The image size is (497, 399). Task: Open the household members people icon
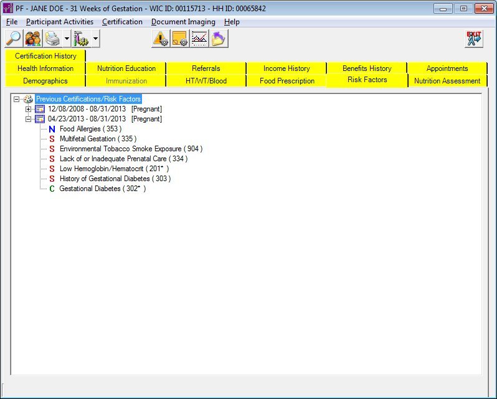tap(33, 39)
